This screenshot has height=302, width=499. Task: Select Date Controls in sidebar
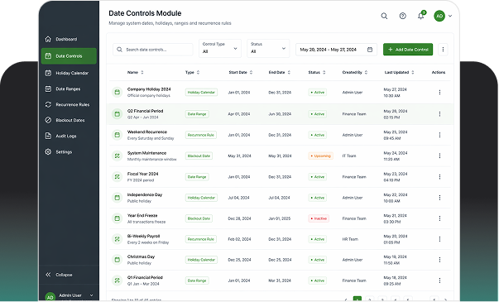coord(69,56)
